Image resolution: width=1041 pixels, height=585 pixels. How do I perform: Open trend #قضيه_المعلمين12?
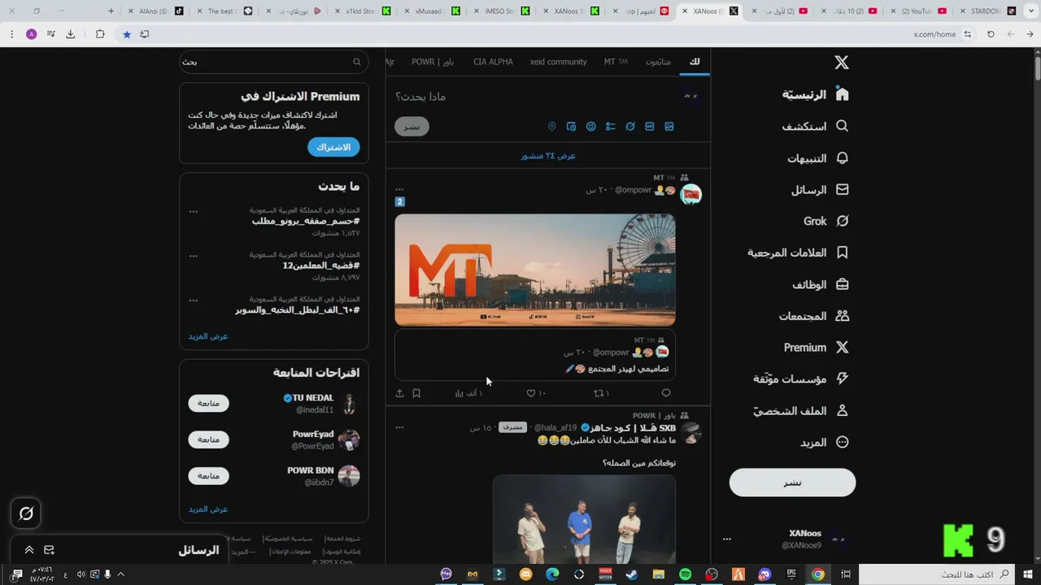click(x=321, y=266)
